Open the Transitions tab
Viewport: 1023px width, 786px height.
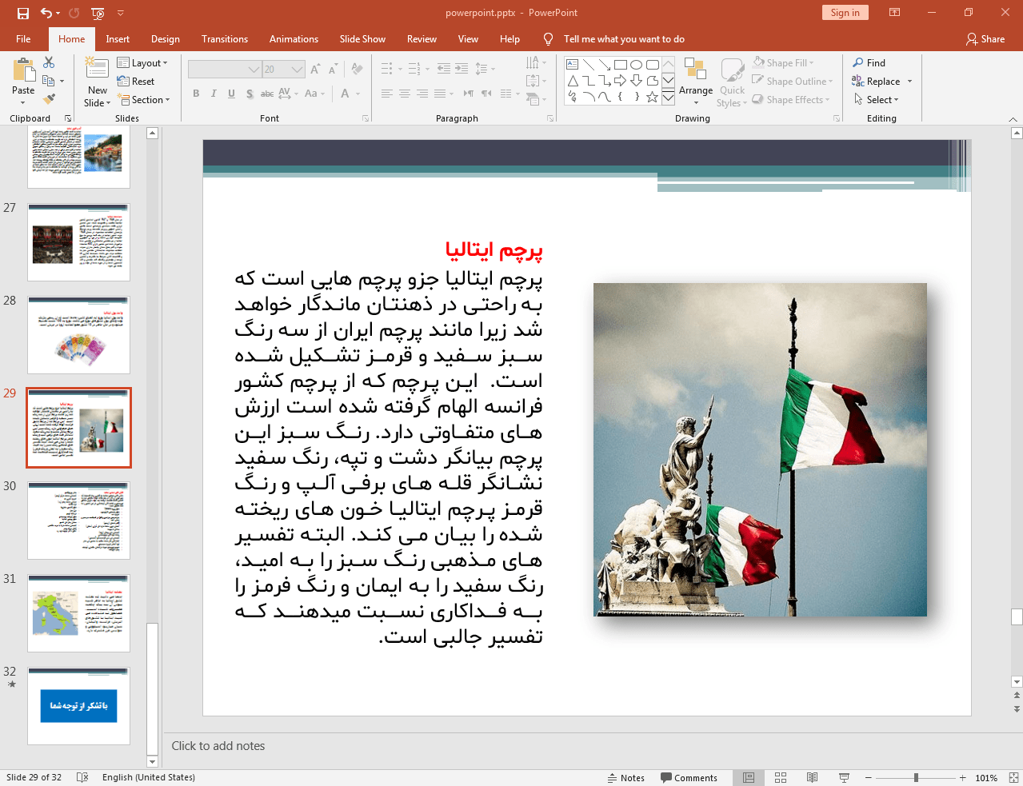click(224, 38)
